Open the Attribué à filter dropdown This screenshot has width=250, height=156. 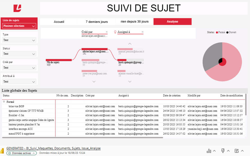(x=19, y=82)
